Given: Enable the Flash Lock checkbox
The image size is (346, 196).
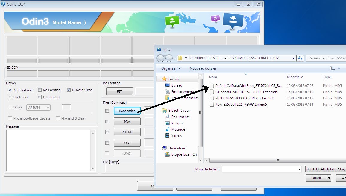Looking at the screenshot, I should coord(10,97).
